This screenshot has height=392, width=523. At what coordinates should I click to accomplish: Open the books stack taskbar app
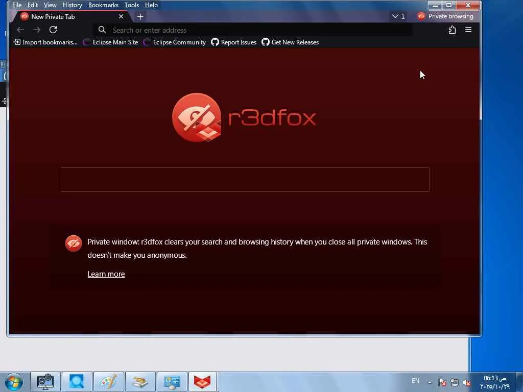(x=140, y=382)
